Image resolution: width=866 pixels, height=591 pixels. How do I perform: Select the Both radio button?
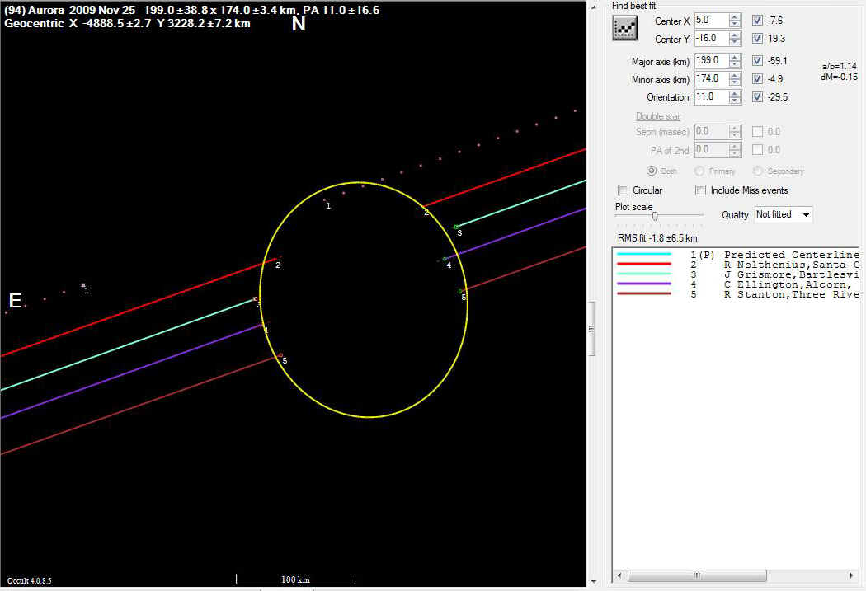(x=652, y=171)
